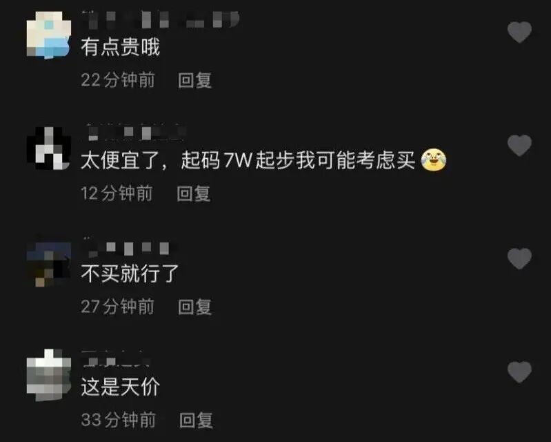Click the crying-laughing emoji in the second comment
The image size is (551, 442).
pos(433,160)
